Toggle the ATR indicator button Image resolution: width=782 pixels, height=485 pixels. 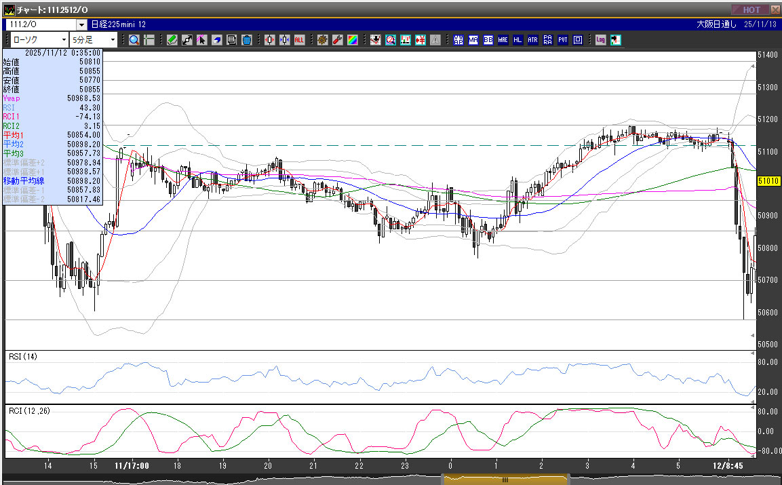point(533,40)
